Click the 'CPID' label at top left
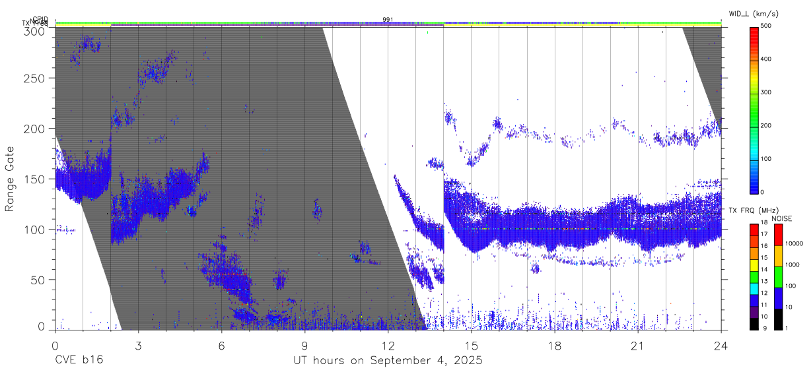The height and width of the screenshot is (374, 811). [40, 19]
